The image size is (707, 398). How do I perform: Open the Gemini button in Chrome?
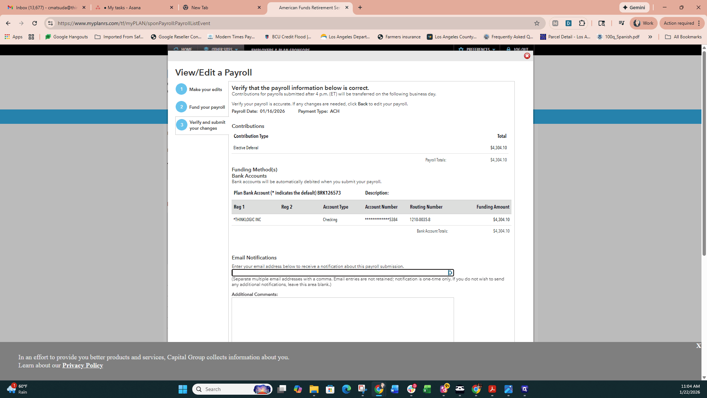(x=634, y=7)
